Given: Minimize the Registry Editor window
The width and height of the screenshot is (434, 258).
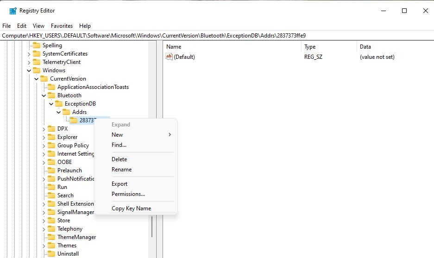Looking at the screenshot, I should tap(384, 11).
